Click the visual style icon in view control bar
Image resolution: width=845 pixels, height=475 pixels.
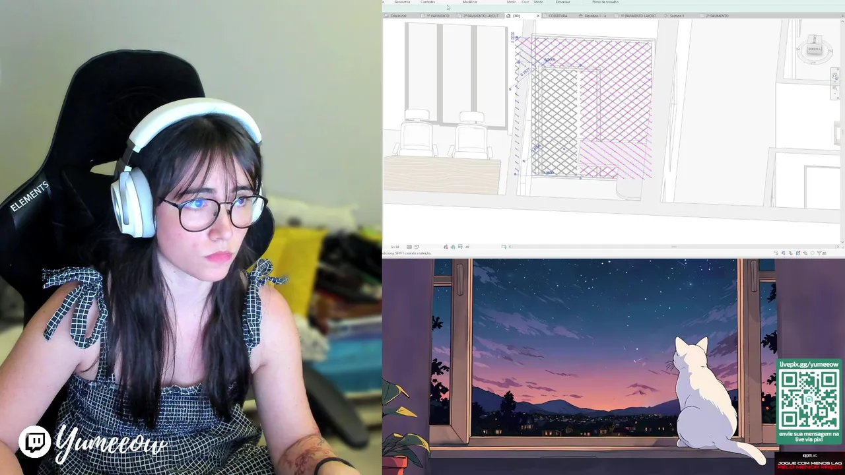point(417,247)
